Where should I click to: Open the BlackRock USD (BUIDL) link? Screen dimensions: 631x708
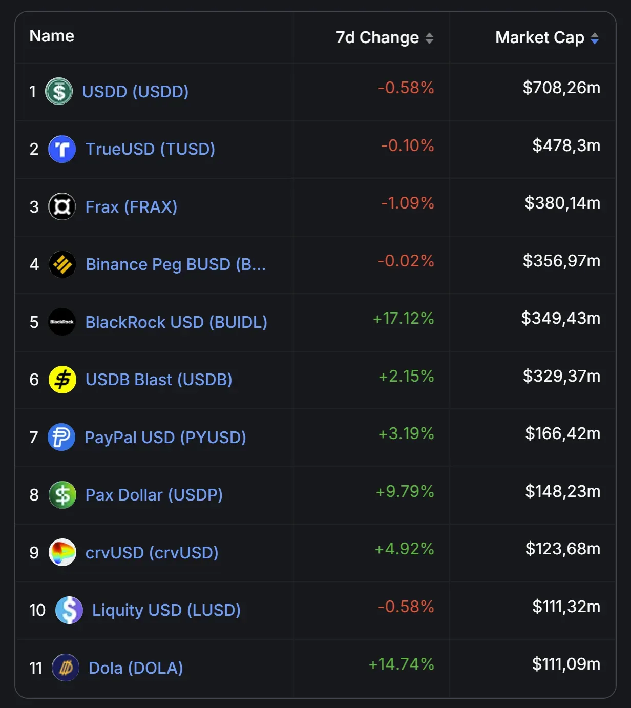176,322
